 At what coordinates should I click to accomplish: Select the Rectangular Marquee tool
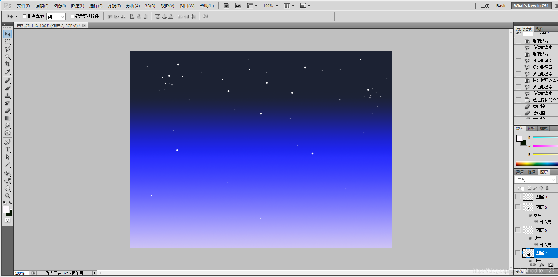pos(8,42)
